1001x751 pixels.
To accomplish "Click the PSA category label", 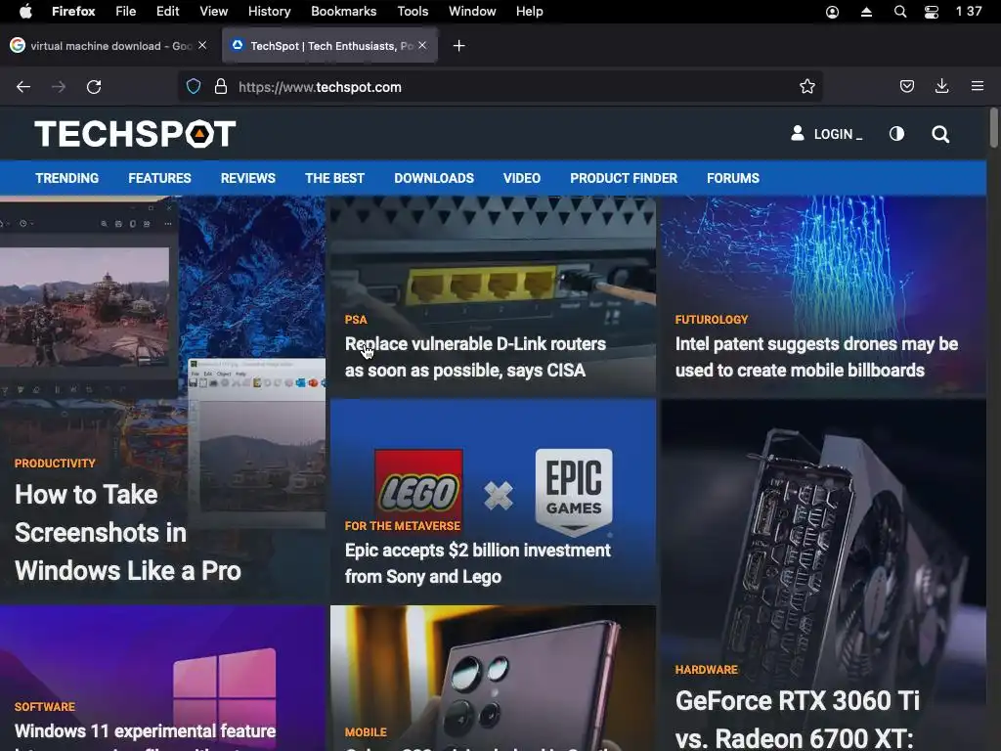I will click(356, 320).
